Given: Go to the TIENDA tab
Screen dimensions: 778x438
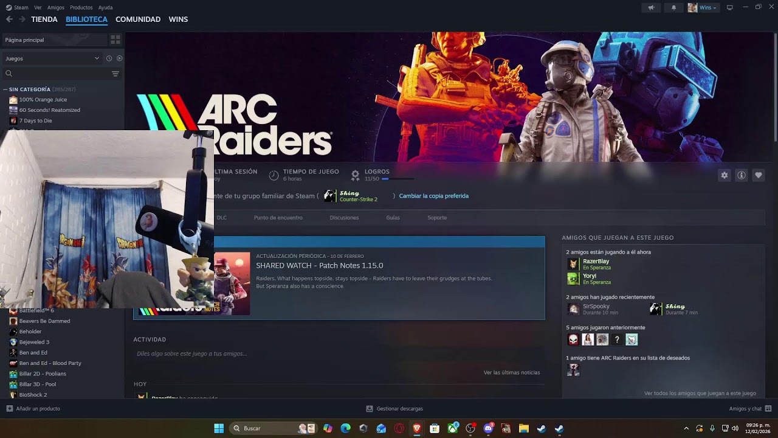Looking at the screenshot, I should click(x=44, y=19).
